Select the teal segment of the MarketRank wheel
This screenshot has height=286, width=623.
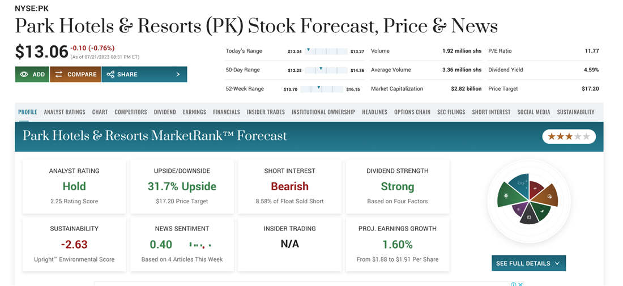pos(519,183)
